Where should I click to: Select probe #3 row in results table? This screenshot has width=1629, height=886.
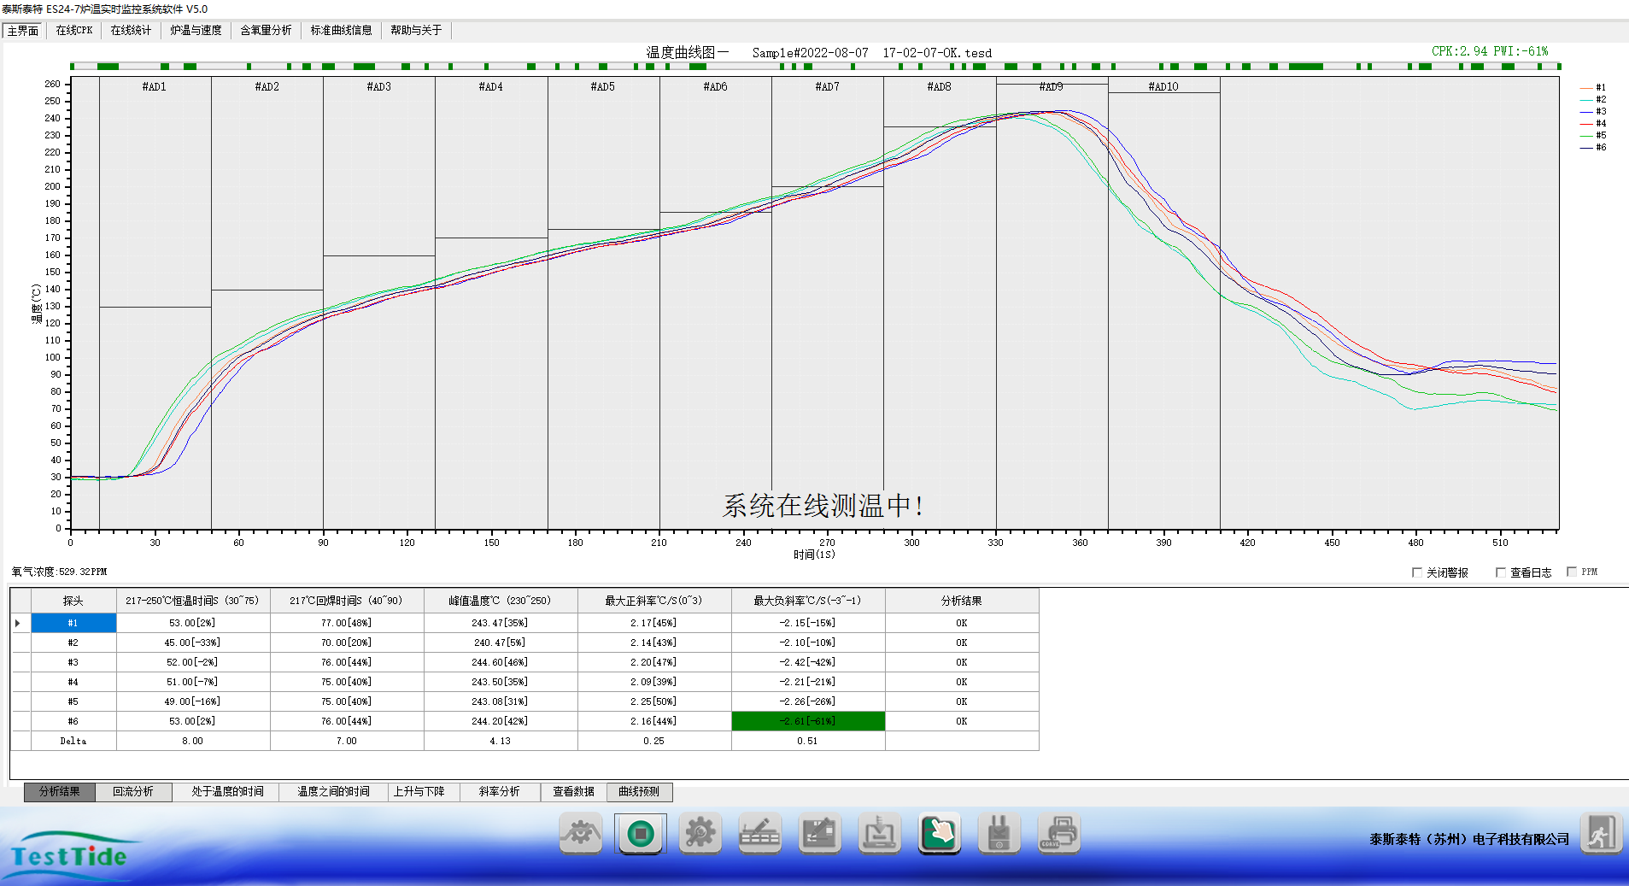73,662
